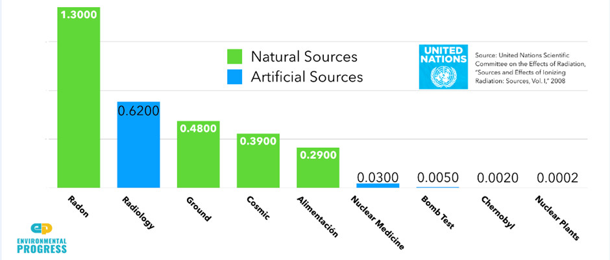This screenshot has height=260, width=610.
Task: Click the green Natural Sources legend swatch
Action: coord(234,56)
